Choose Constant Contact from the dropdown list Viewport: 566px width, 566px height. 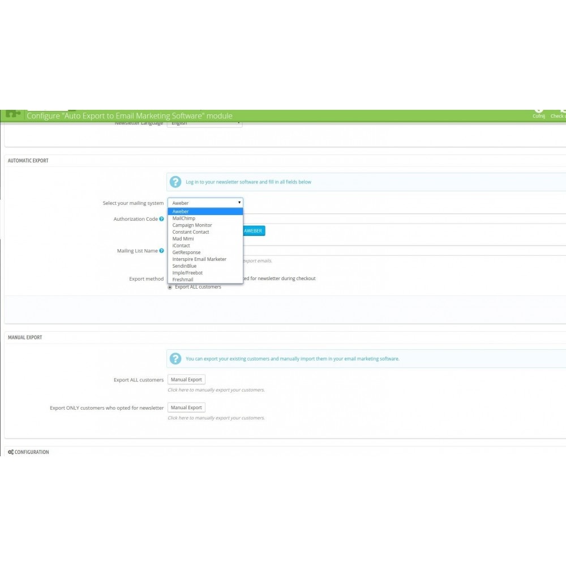205,232
